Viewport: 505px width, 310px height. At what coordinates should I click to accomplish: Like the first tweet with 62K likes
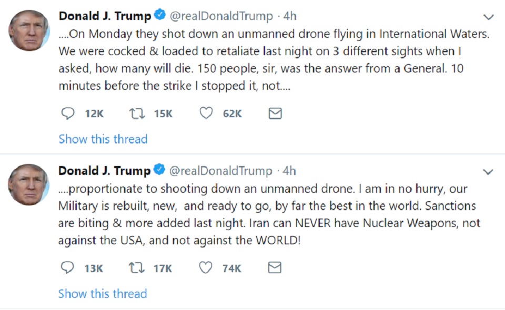(206, 113)
